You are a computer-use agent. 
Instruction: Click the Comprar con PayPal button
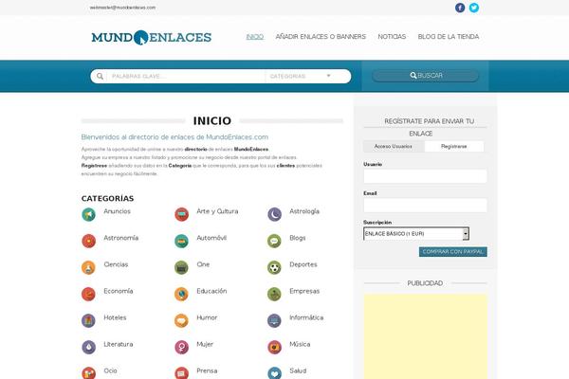pyautogui.click(x=453, y=252)
